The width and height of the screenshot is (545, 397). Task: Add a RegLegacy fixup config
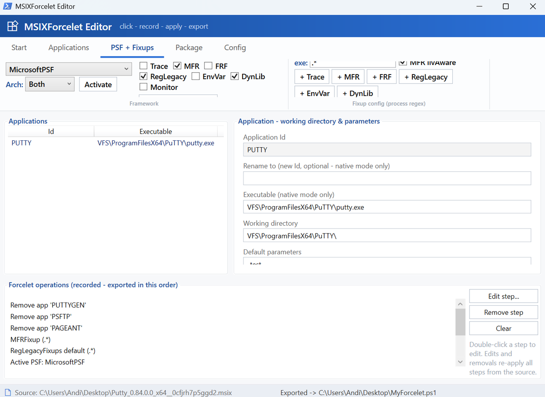coord(426,77)
